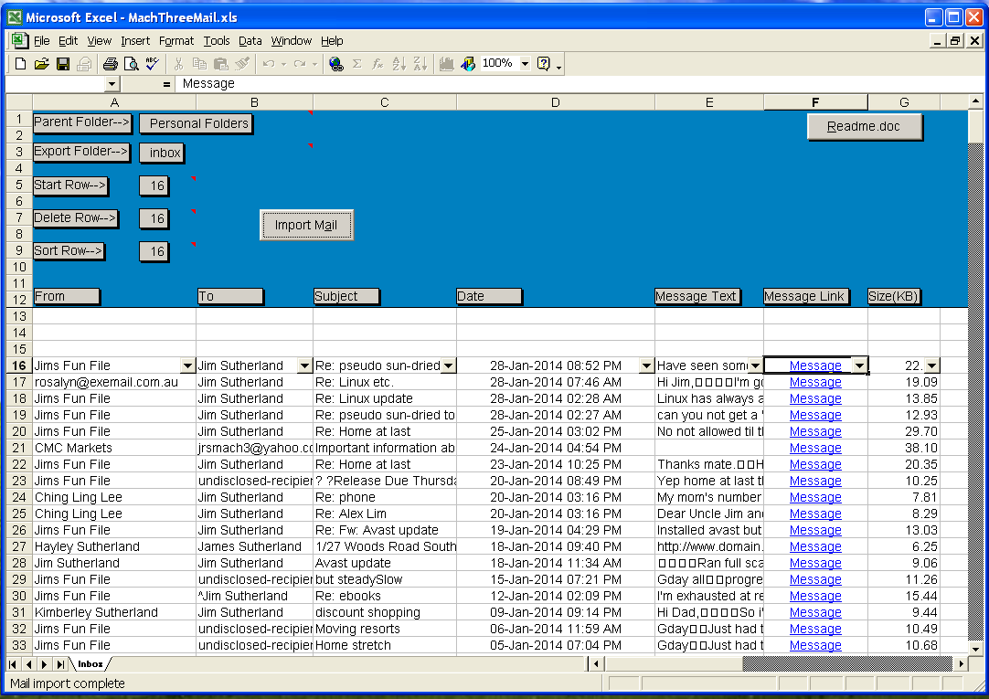Click the Personal Folders button

click(196, 123)
